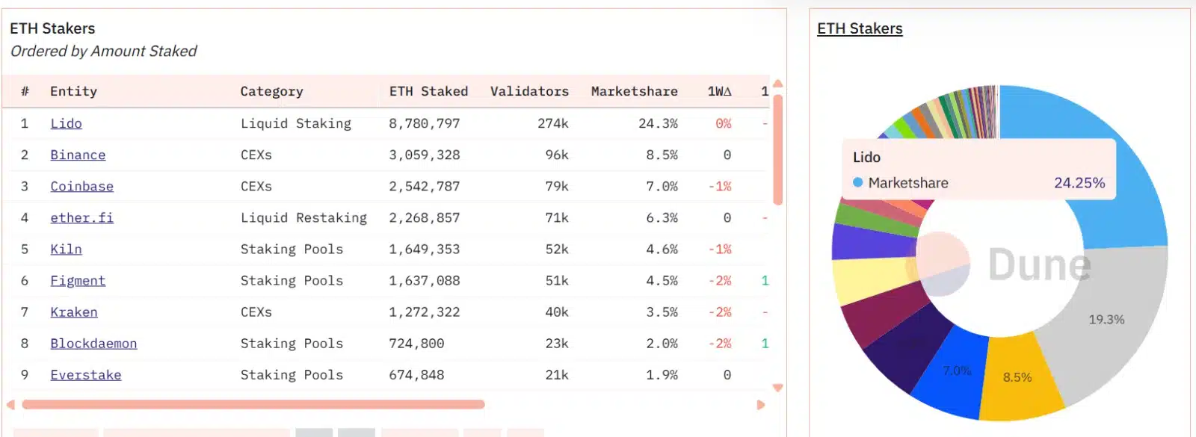The image size is (1196, 437).
Task: Sort by the Marketshare column header
Action: point(634,91)
